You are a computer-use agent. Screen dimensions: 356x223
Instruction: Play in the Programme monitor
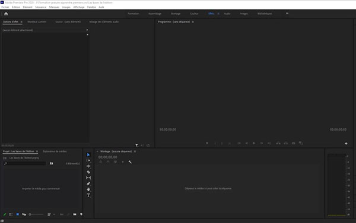254,143
